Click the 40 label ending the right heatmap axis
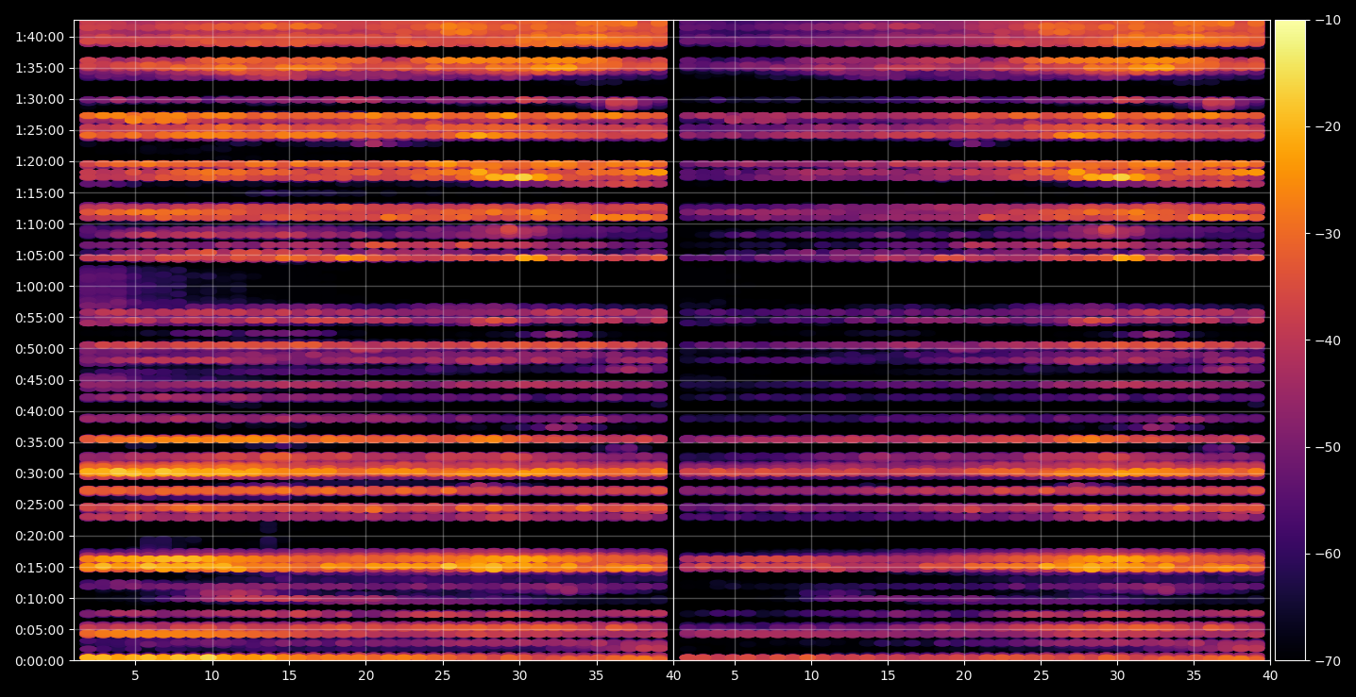The image size is (1356, 697). coord(1271,675)
